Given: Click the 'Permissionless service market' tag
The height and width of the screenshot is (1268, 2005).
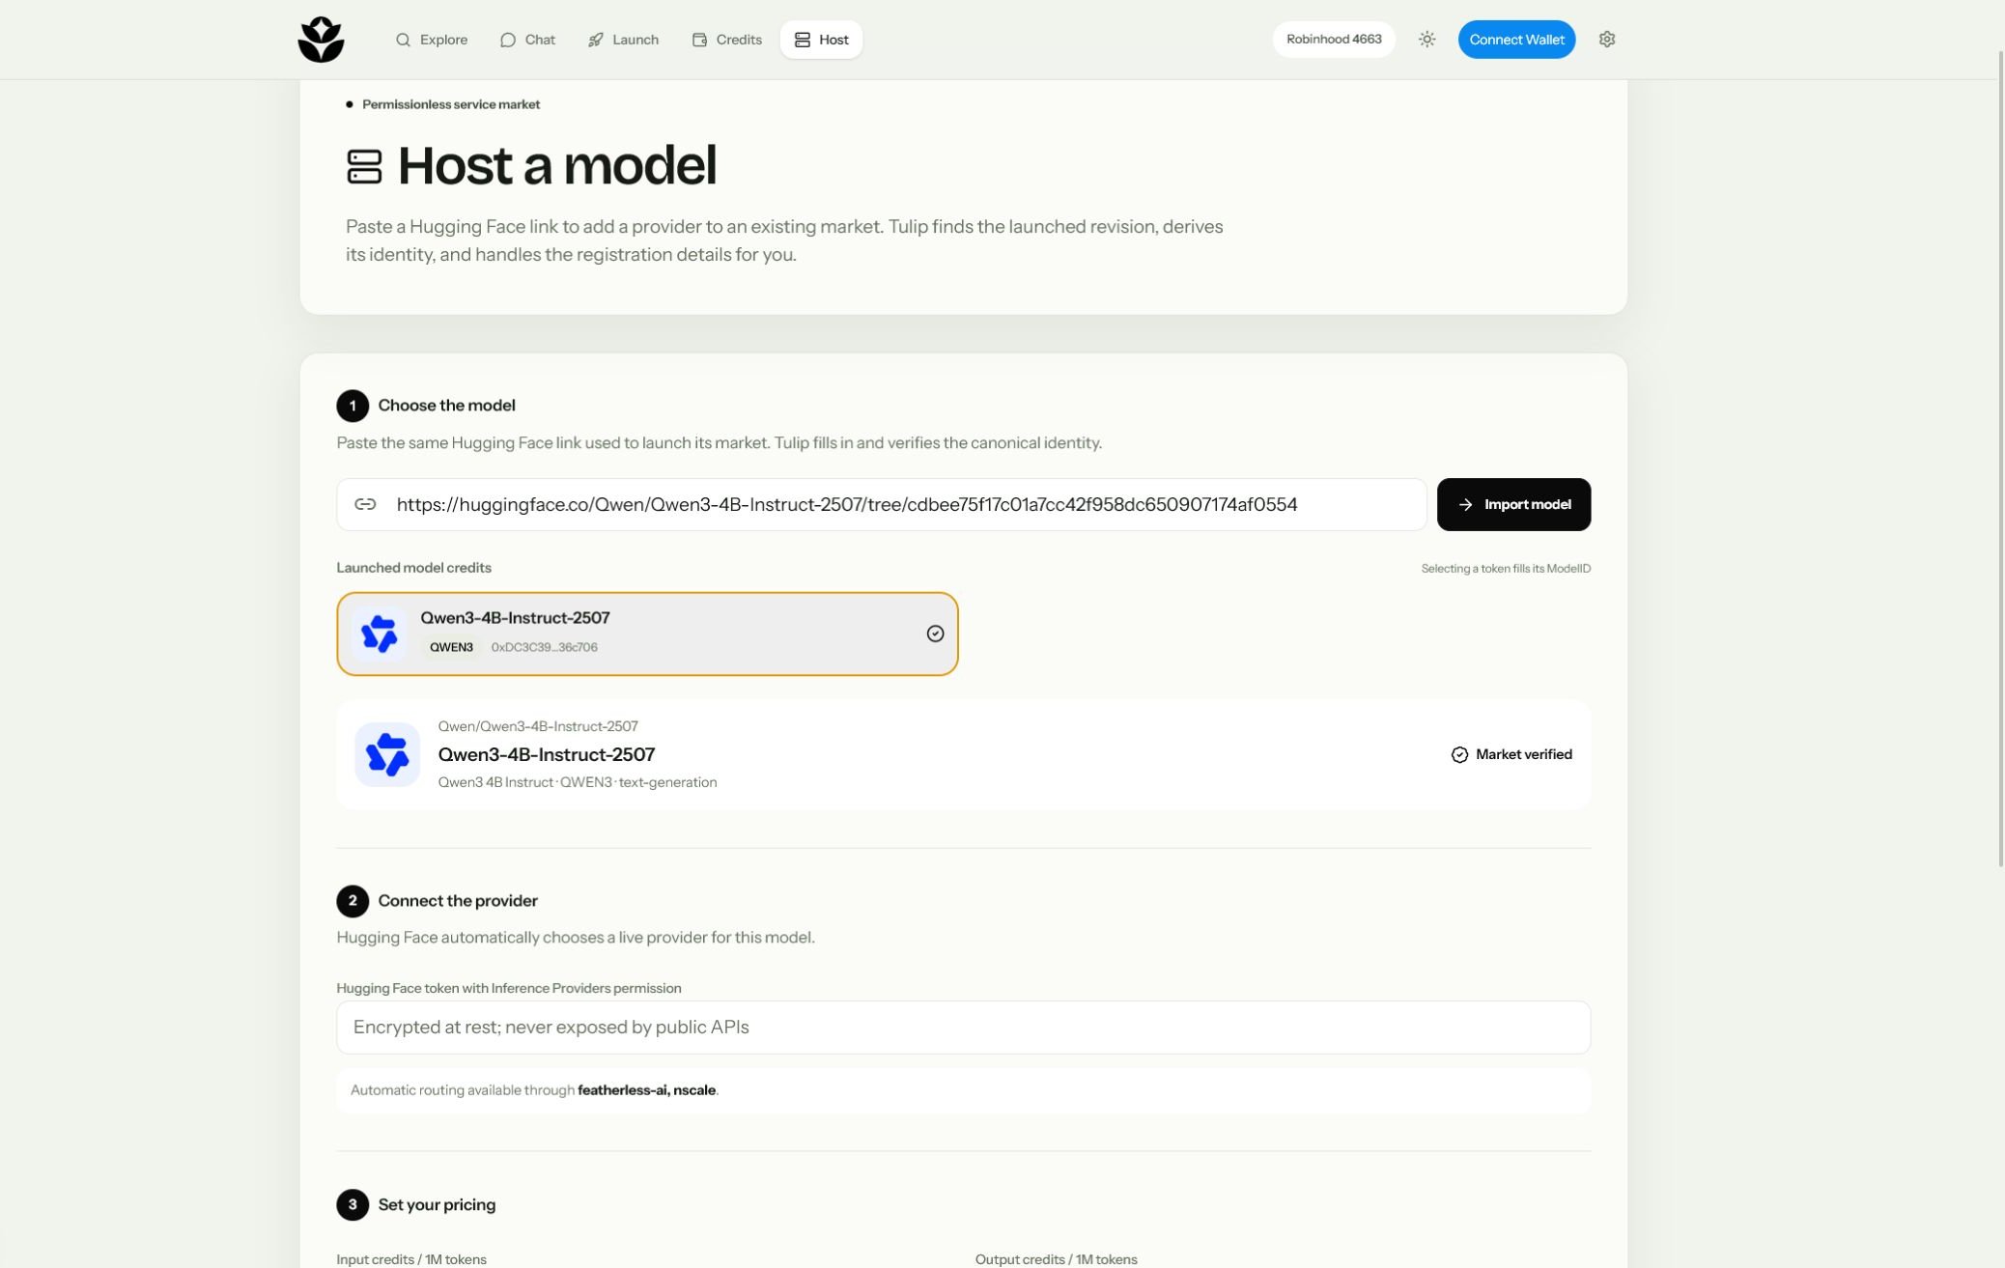Looking at the screenshot, I should (x=450, y=104).
